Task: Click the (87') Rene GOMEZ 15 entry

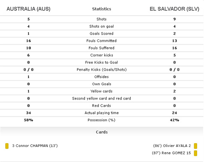Action: click(x=171, y=153)
